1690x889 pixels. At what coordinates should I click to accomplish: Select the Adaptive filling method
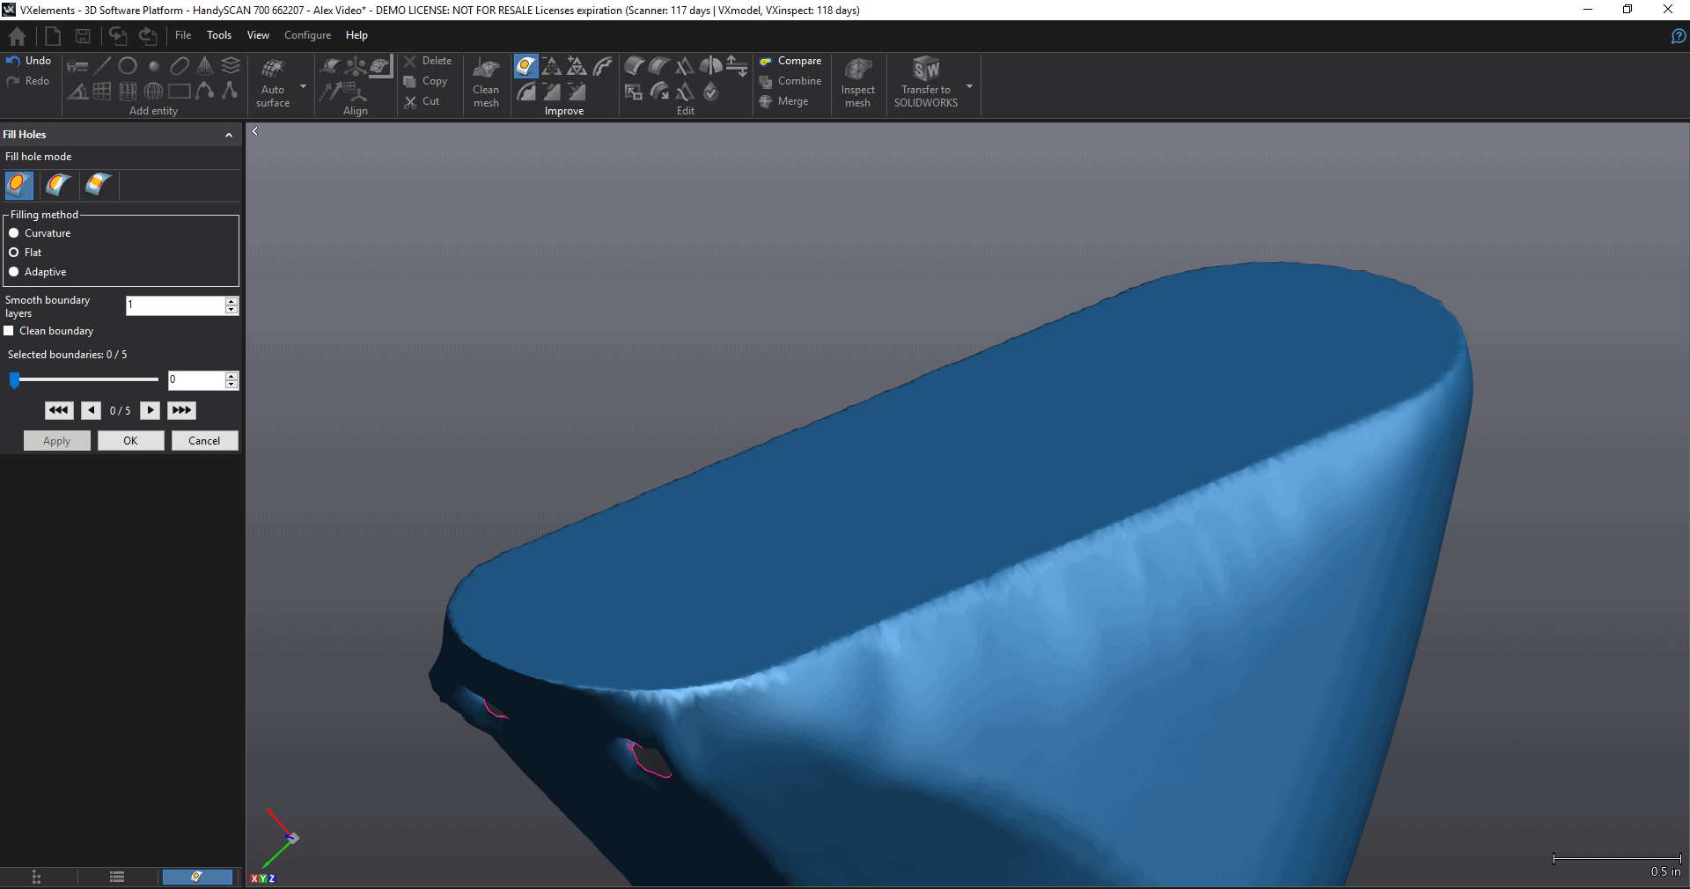click(x=14, y=272)
